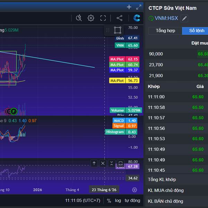Close the RSI indicator pane
Viewport: 208px width, 208px height.
coord(103,163)
